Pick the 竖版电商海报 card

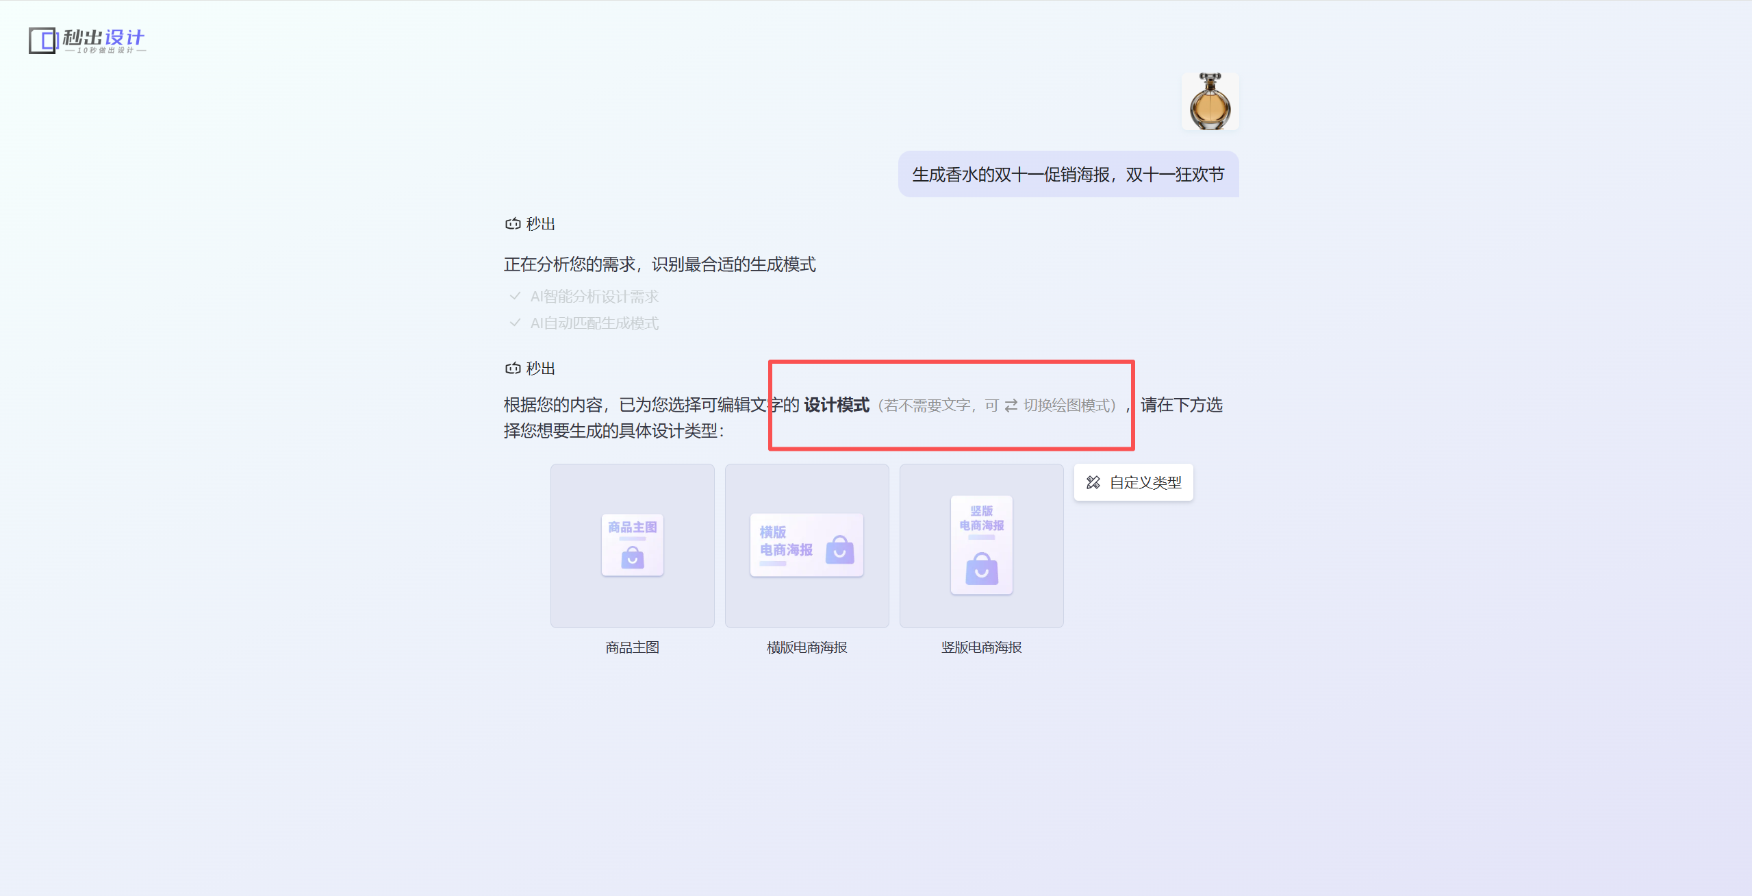tap(981, 545)
